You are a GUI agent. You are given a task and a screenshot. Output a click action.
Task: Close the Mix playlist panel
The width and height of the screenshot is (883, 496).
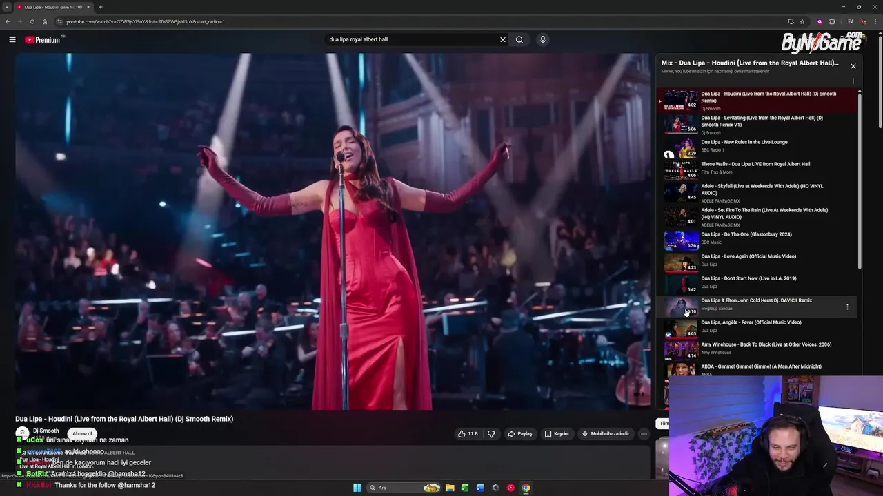click(853, 66)
